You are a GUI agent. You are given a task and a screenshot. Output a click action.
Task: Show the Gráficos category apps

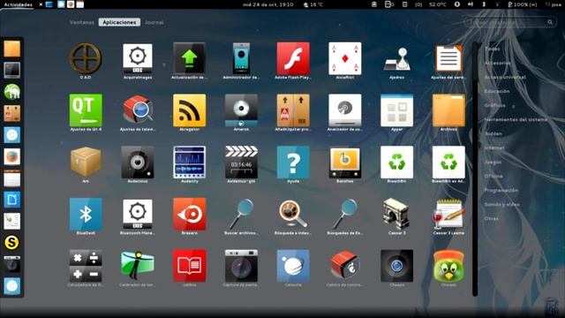[495, 105]
